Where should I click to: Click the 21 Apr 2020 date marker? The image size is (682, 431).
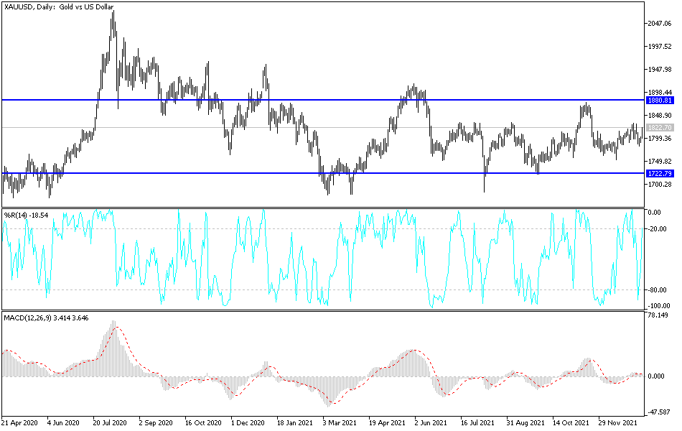(19, 422)
